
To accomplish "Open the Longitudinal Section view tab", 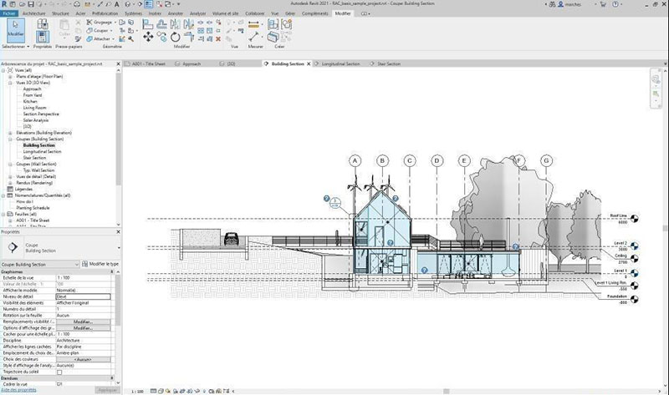I will pyautogui.click(x=340, y=64).
